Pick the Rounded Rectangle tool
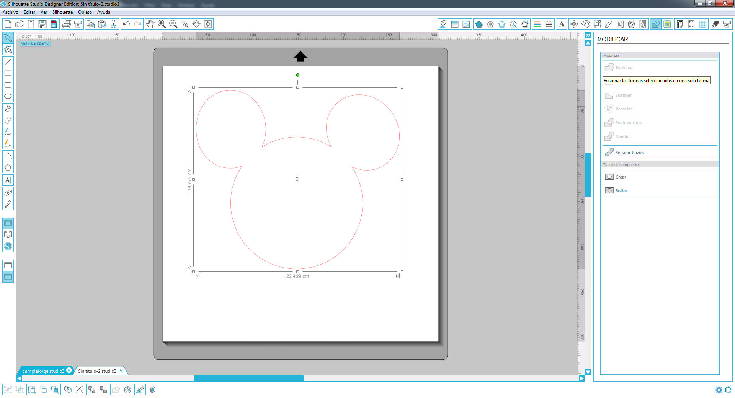 (8, 85)
